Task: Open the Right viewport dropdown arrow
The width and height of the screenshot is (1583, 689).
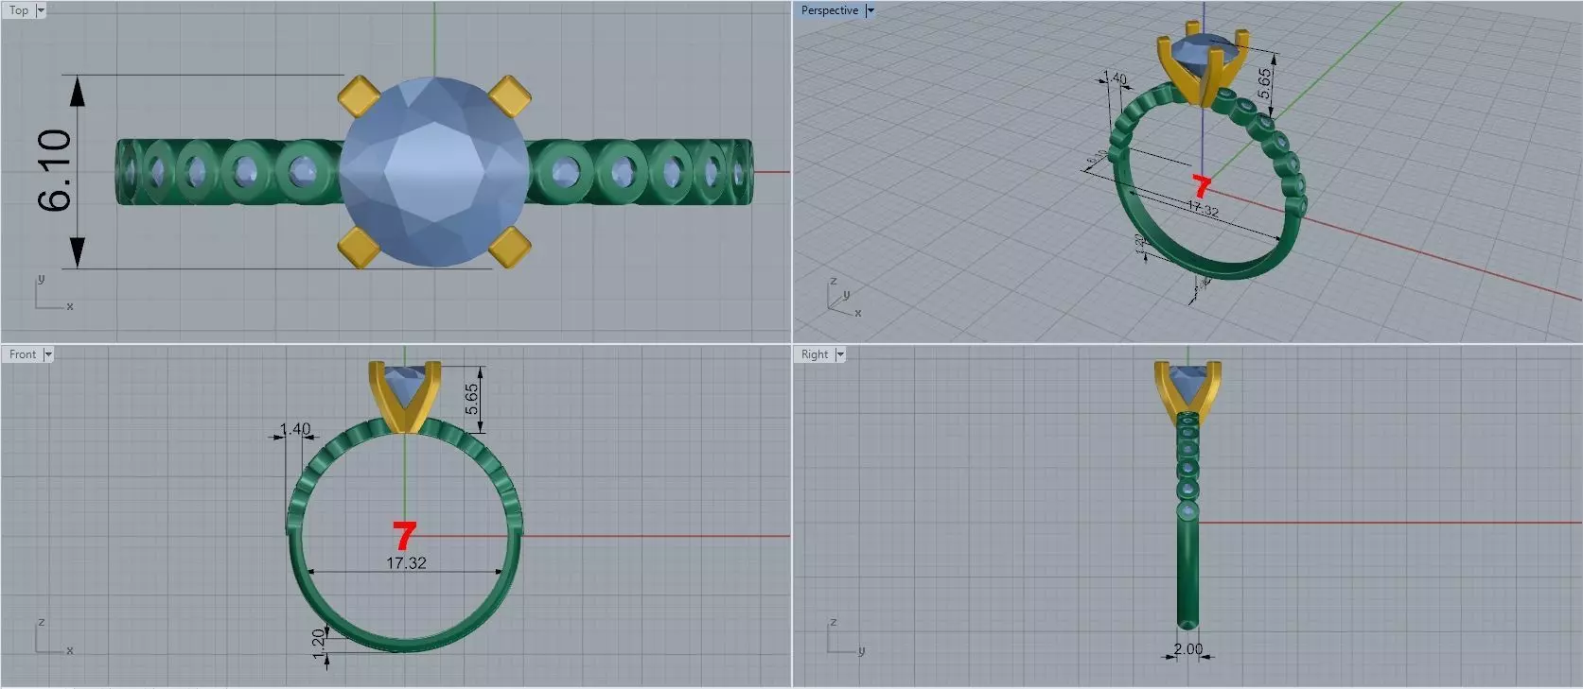Action: click(x=840, y=354)
